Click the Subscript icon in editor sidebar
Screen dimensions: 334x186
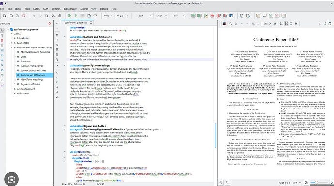(57, 77)
